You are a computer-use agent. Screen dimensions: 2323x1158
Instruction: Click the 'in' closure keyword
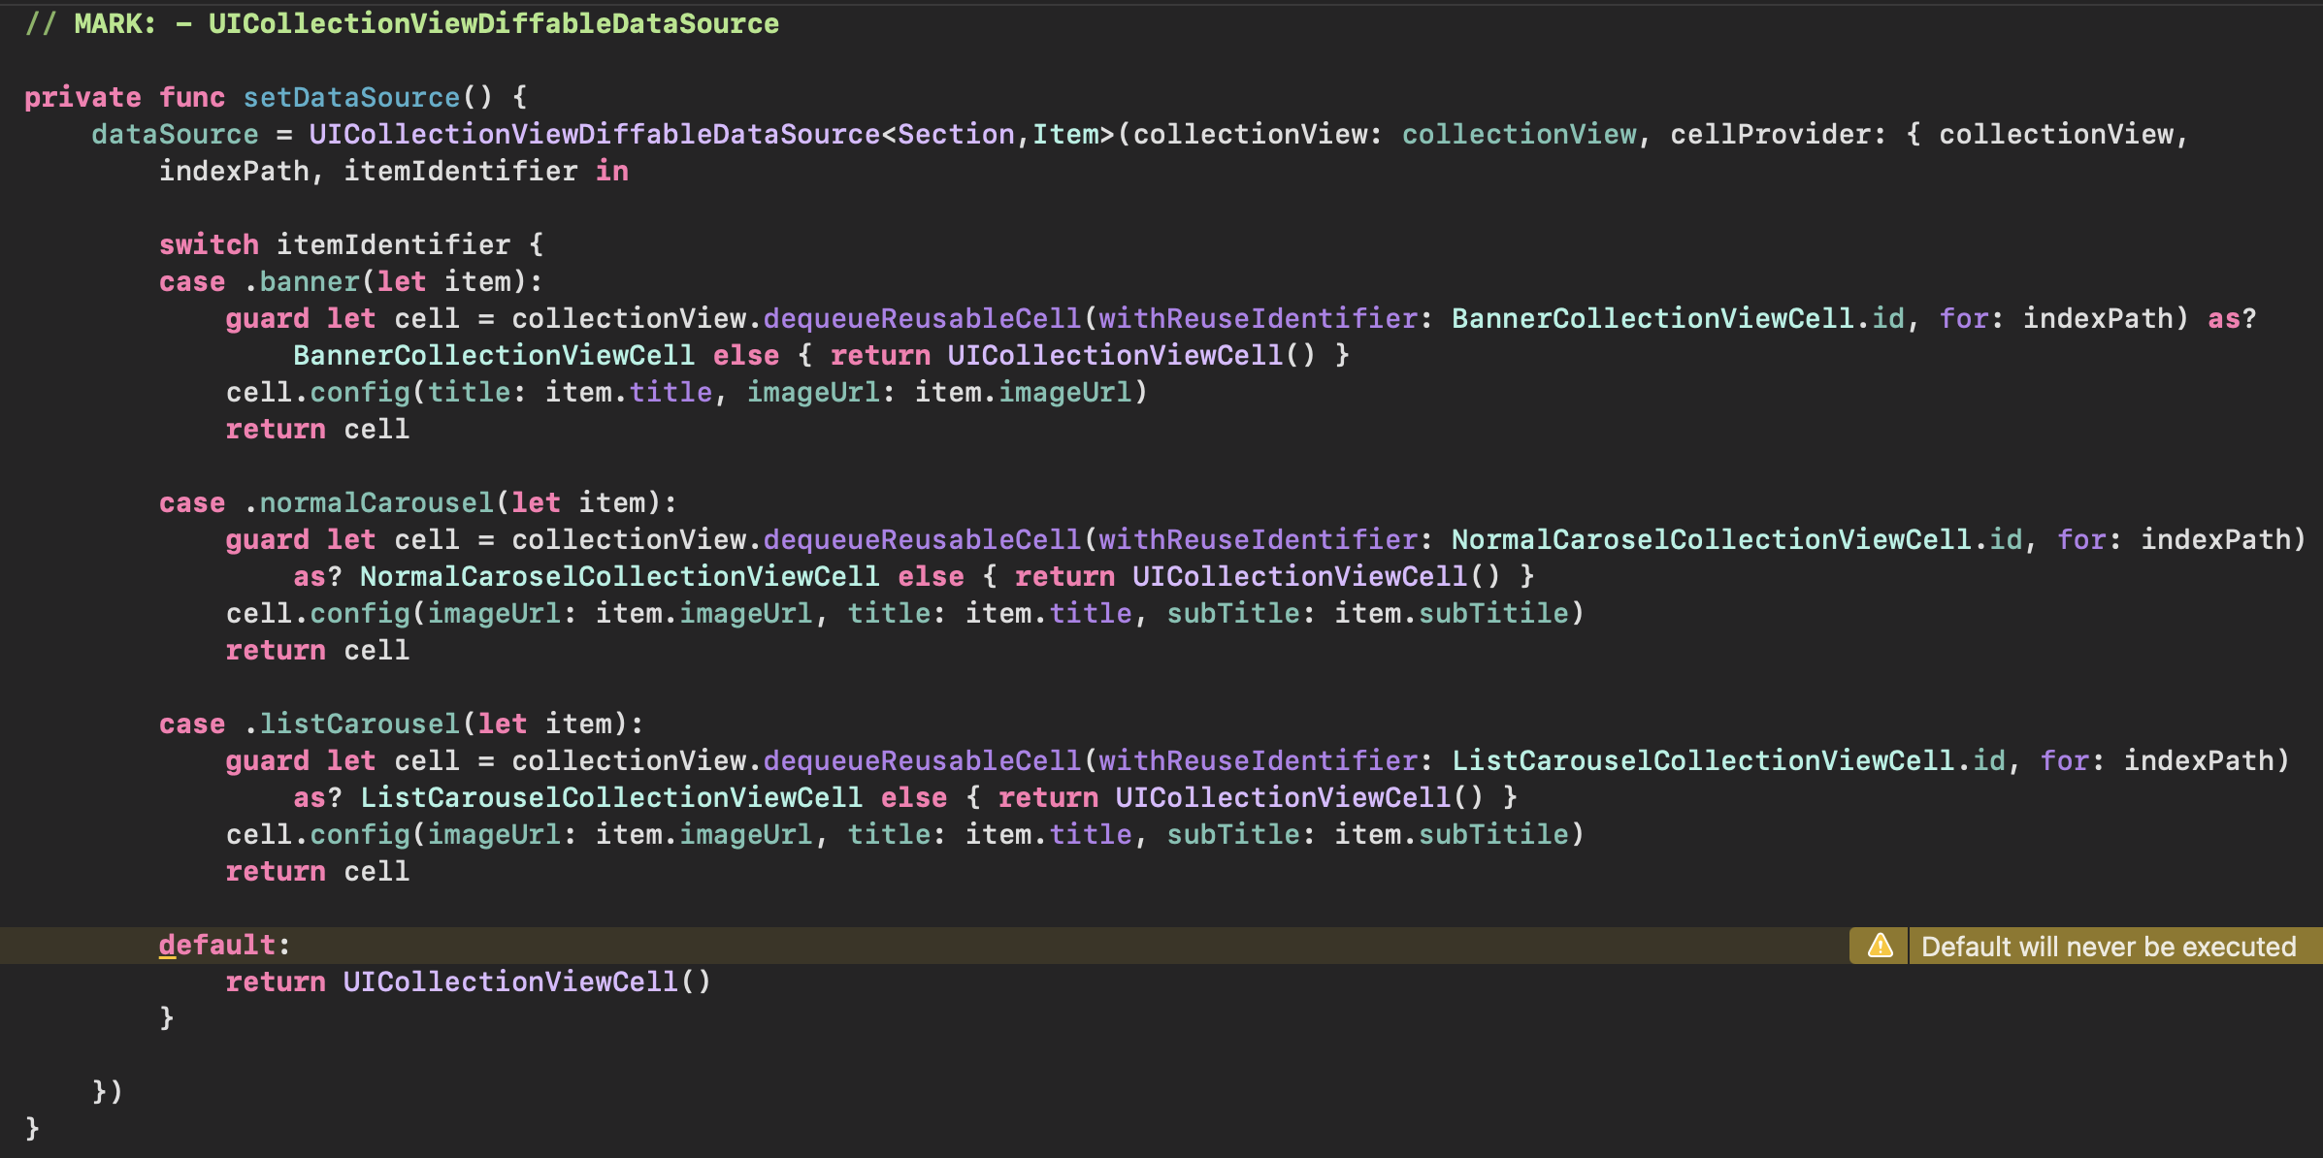(611, 171)
